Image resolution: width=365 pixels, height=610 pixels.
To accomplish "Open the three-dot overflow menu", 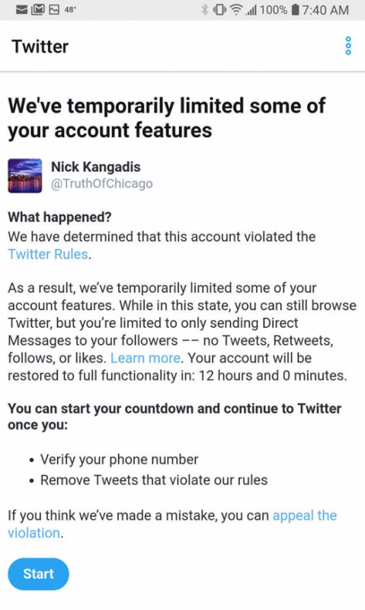I will (x=348, y=46).
